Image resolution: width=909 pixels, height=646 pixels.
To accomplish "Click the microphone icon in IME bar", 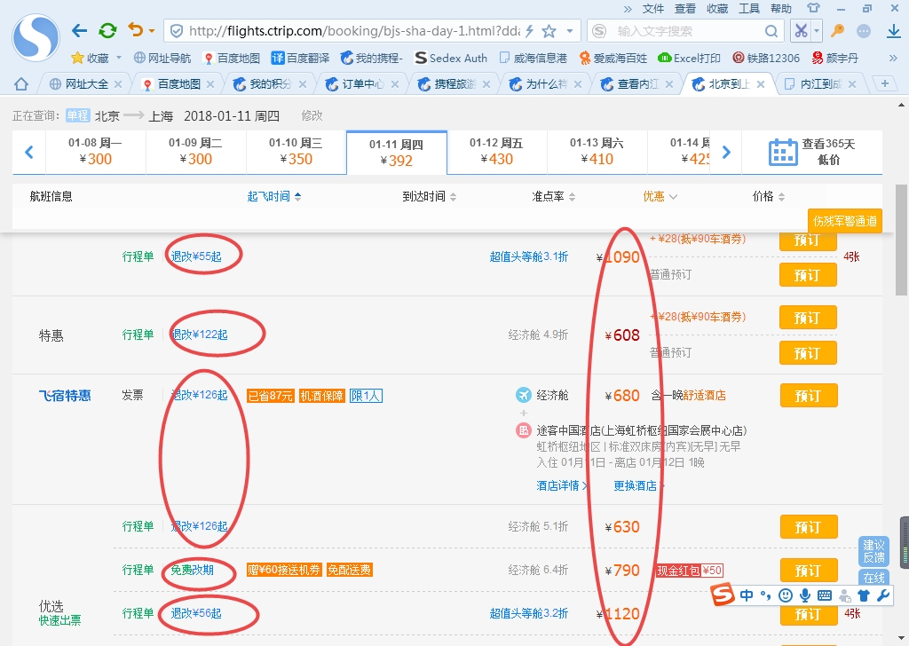I will [804, 595].
